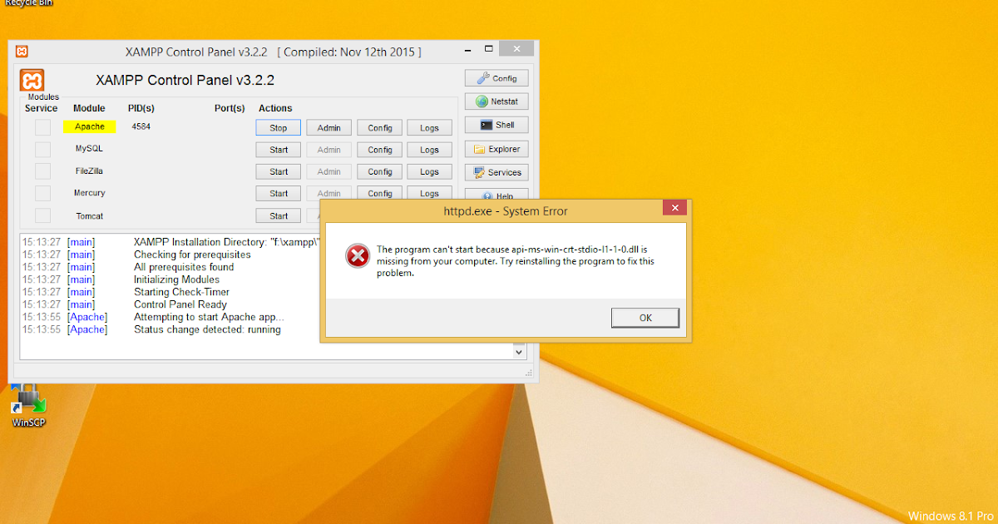The image size is (998, 524).
Task: Open Explorer button in XAMPP panel
Action: coord(496,149)
